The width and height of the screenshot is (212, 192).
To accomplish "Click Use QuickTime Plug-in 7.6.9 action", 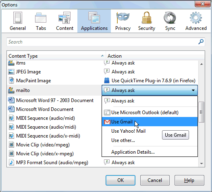I will 154,81.
